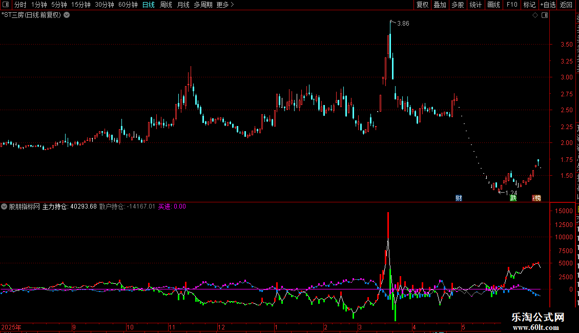Screen dimensions: 579x333
Task: Open the 多股 multi-stock view
Action: coord(458,5)
